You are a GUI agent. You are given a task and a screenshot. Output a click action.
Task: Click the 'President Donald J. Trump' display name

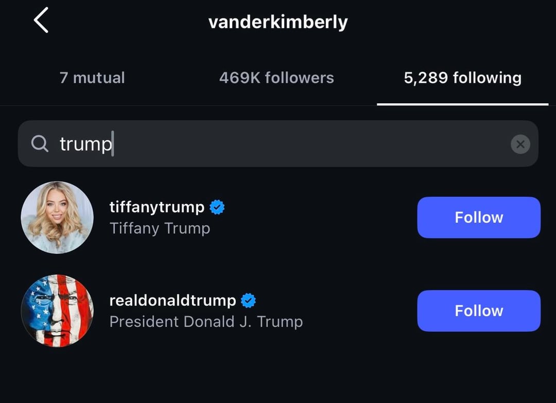[x=206, y=322]
